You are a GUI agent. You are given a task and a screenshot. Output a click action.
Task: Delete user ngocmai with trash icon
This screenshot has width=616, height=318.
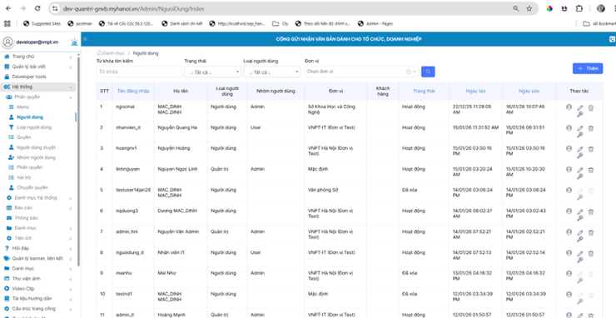pos(590,107)
